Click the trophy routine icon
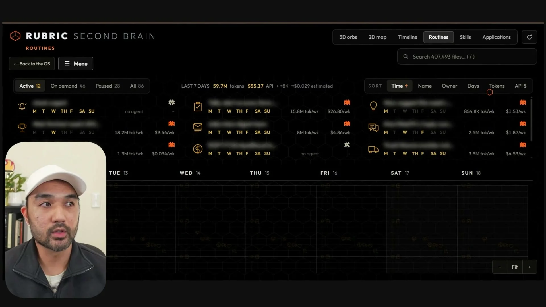This screenshot has height=307, width=546. pyautogui.click(x=22, y=128)
